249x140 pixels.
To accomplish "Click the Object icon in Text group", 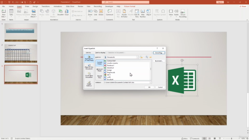I will pos(149,12).
